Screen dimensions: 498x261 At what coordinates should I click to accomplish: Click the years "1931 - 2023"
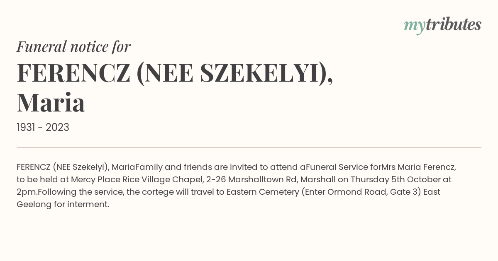pos(43,127)
